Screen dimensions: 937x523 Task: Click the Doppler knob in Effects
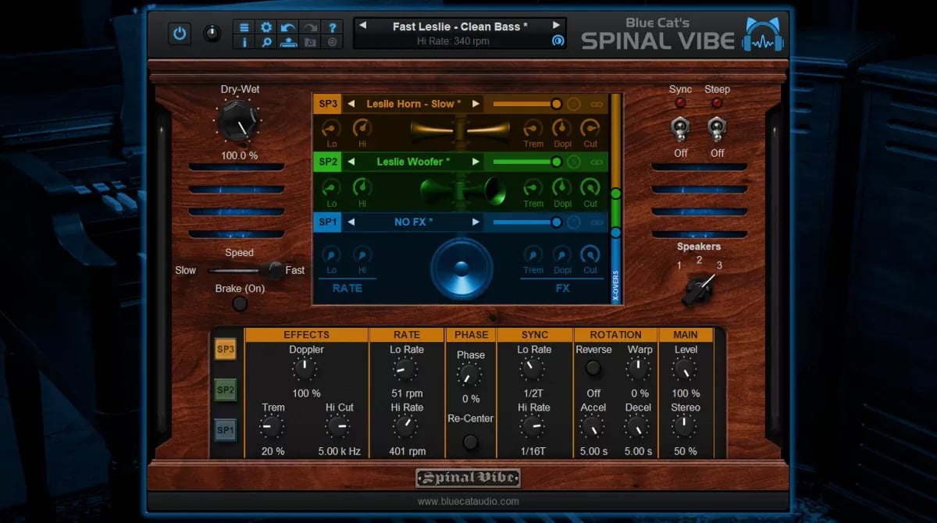pyautogui.click(x=305, y=369)
